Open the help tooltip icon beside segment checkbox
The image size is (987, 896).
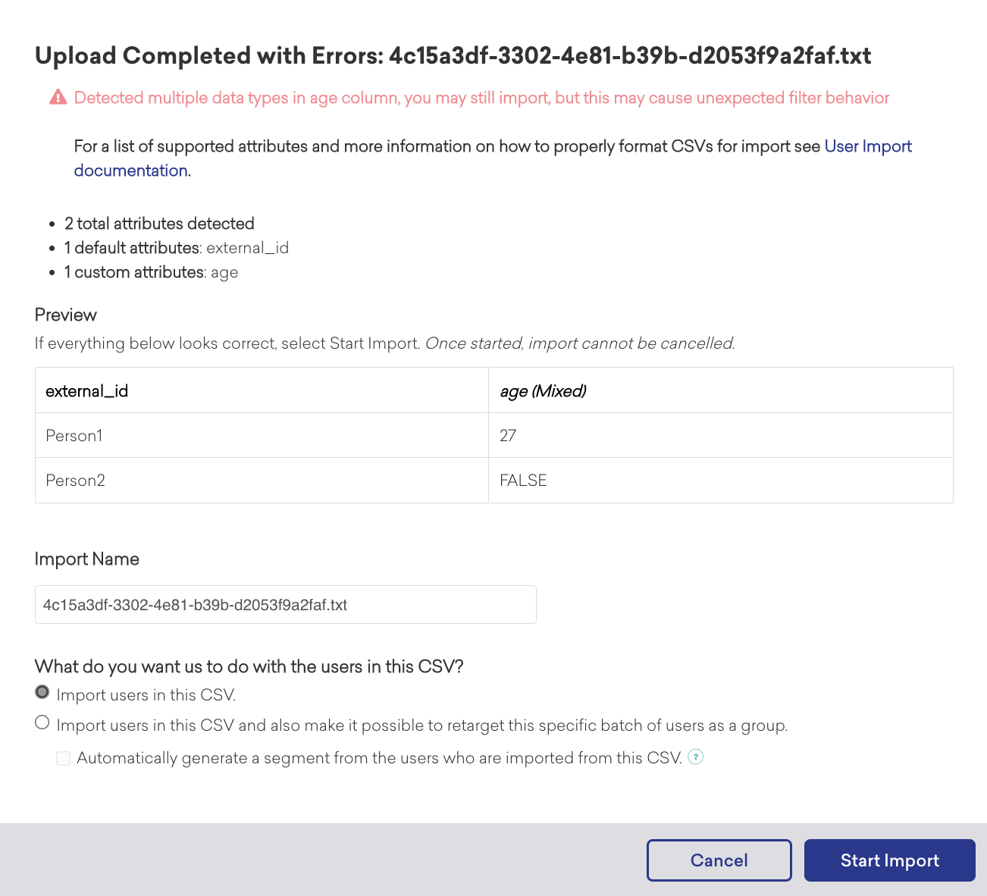tap(695, 757)
